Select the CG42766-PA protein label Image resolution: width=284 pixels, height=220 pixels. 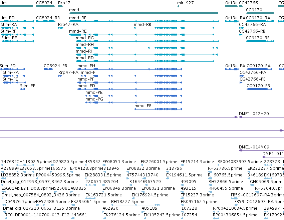coord(253,73)
